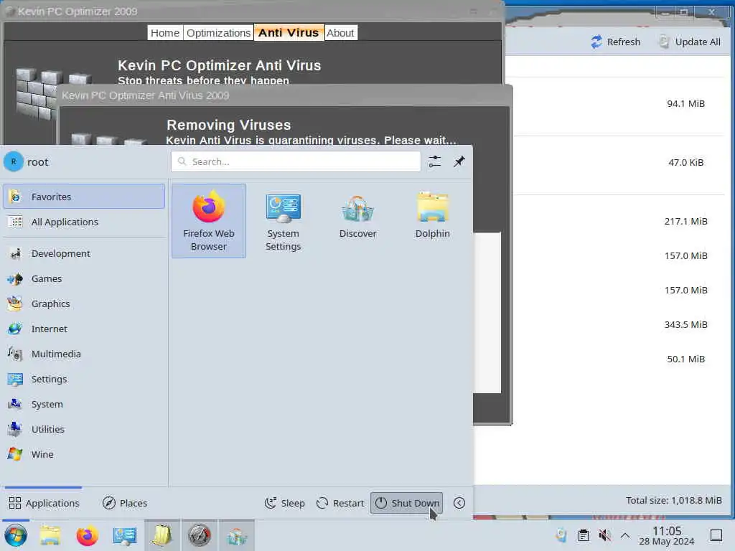735x551 pixels.
Task: Click Refresh in the Discover window
Action: pos(615,42)
